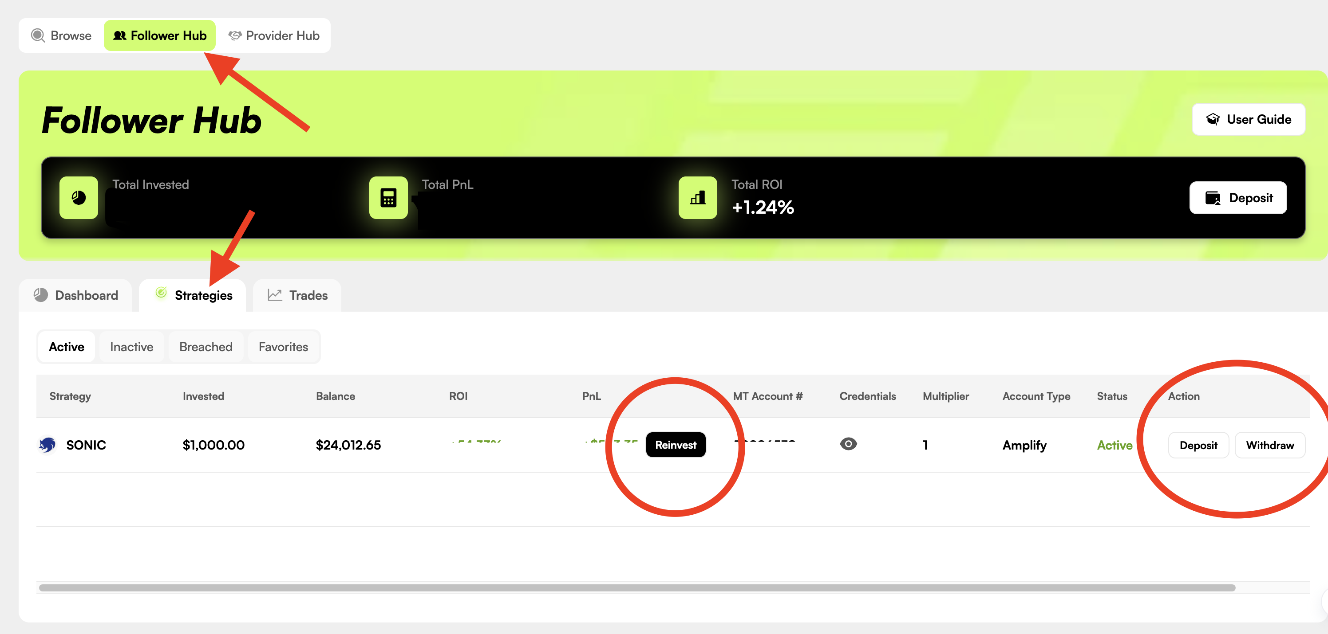The width and height of the screenshot is (1328, 634).
Task: Click the Total PnL calculator icon
Action: coord(388,198)
